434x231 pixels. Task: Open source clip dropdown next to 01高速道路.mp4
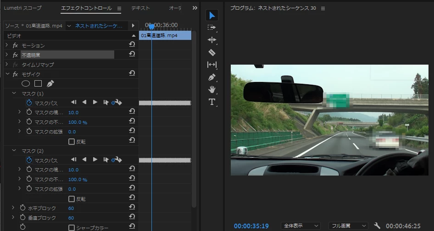coord(69,26)
